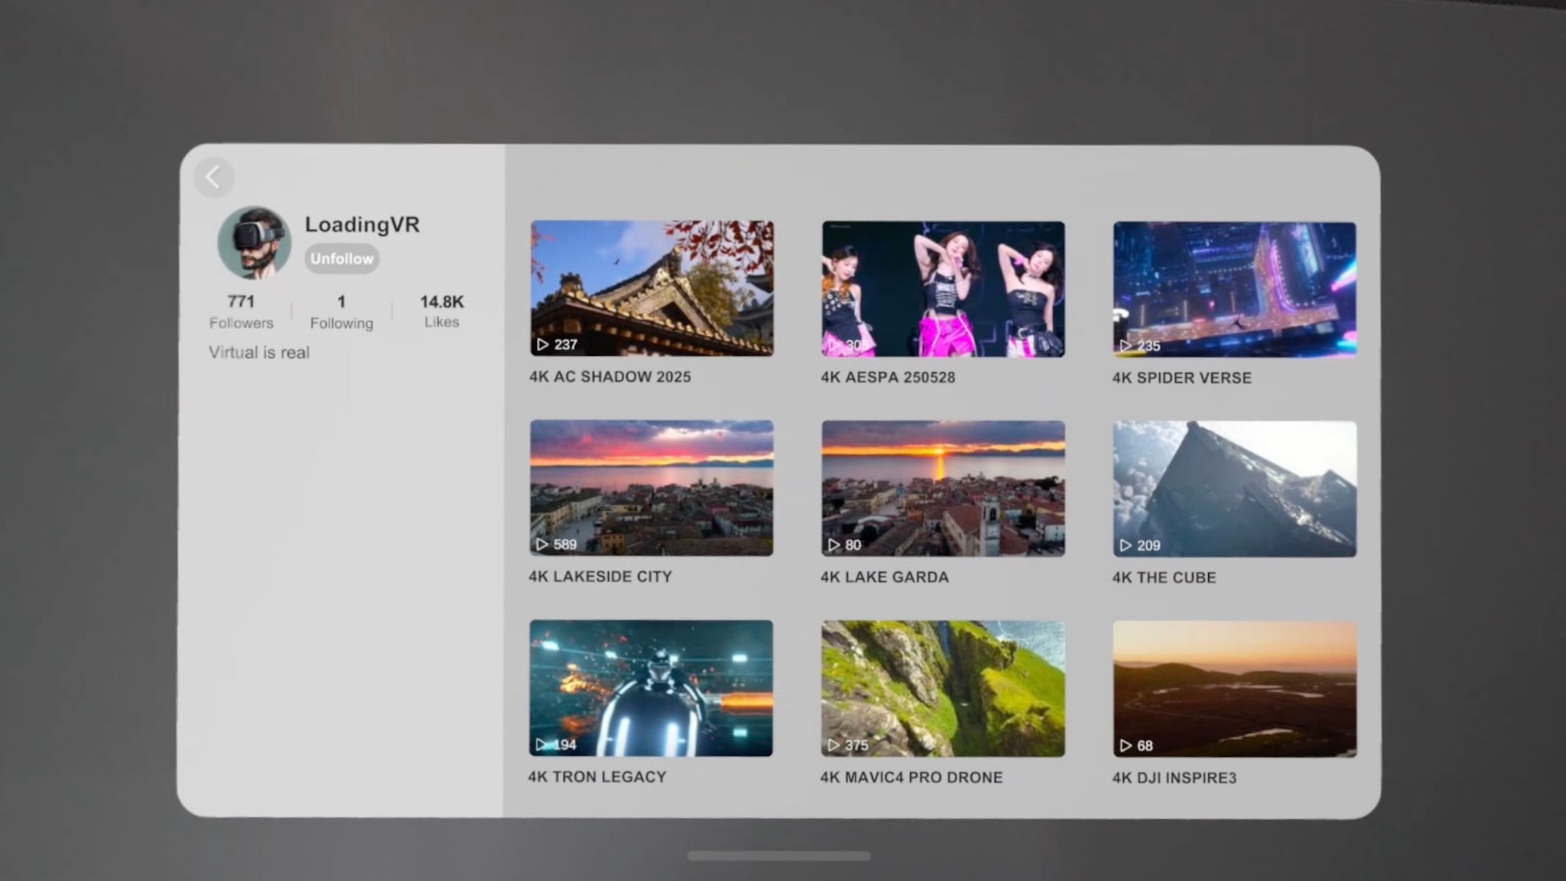Click the 4K THE CUBE thumbnail

click(x=1234, y=489)
